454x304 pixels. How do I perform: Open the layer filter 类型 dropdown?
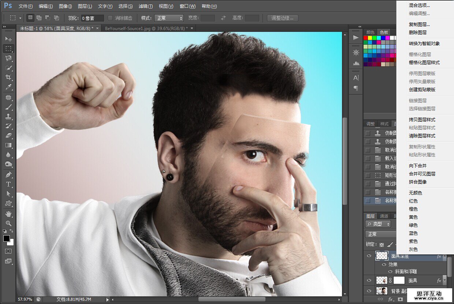(378, 224)
